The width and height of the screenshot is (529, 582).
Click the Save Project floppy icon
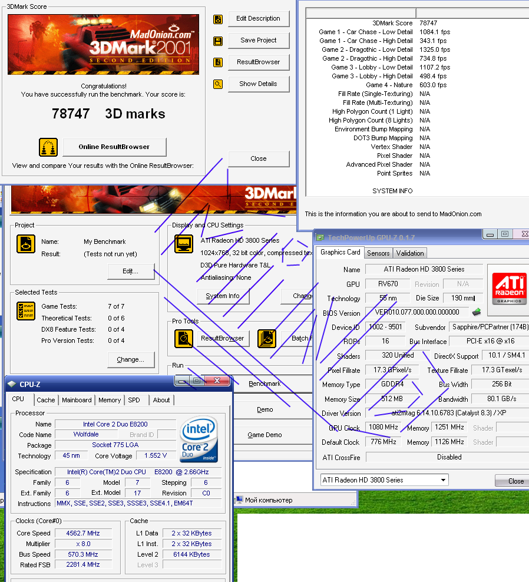pos(218,41)
